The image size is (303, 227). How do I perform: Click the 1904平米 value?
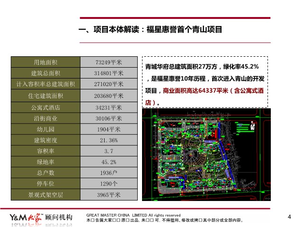(109, 129)
